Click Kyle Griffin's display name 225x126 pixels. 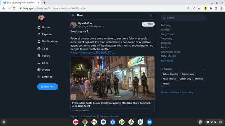(x=85, y=23)
